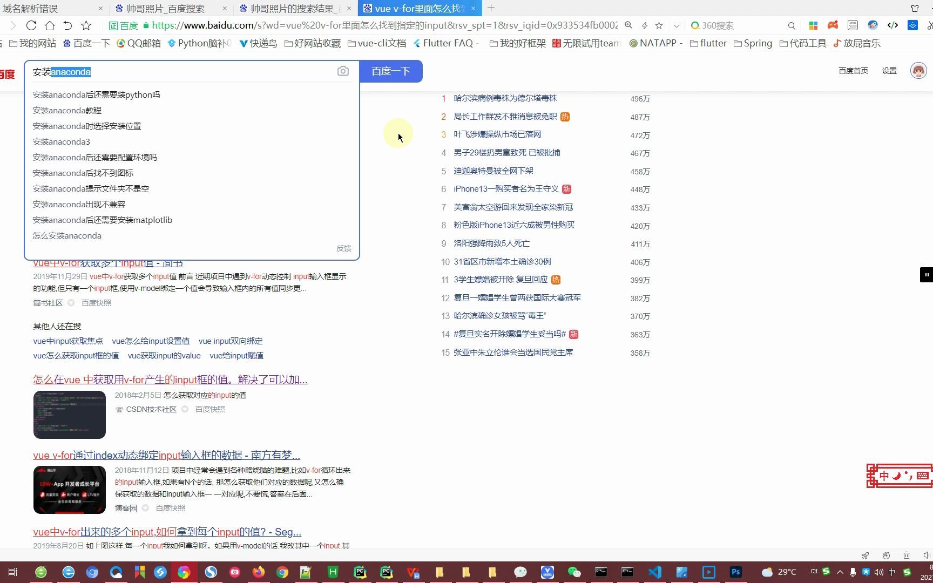Click the taskbar volume speaker icon

coord(878,572)
